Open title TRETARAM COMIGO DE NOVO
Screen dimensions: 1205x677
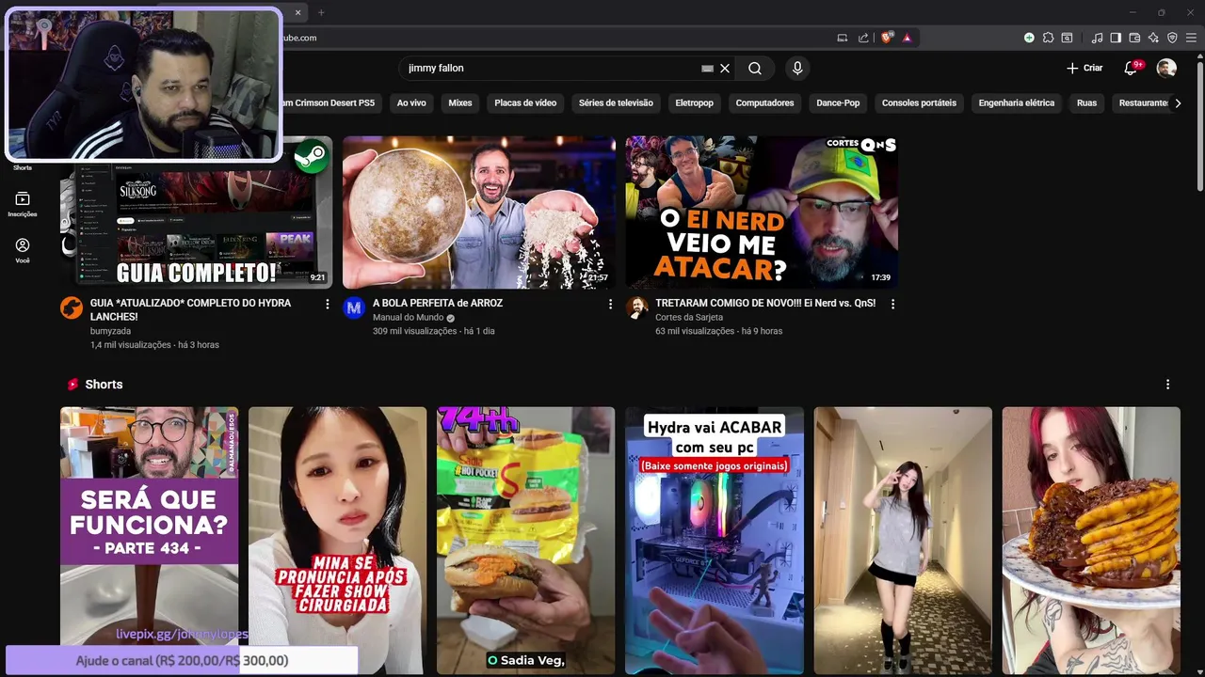pyautogui.click(x=765, y=303)
